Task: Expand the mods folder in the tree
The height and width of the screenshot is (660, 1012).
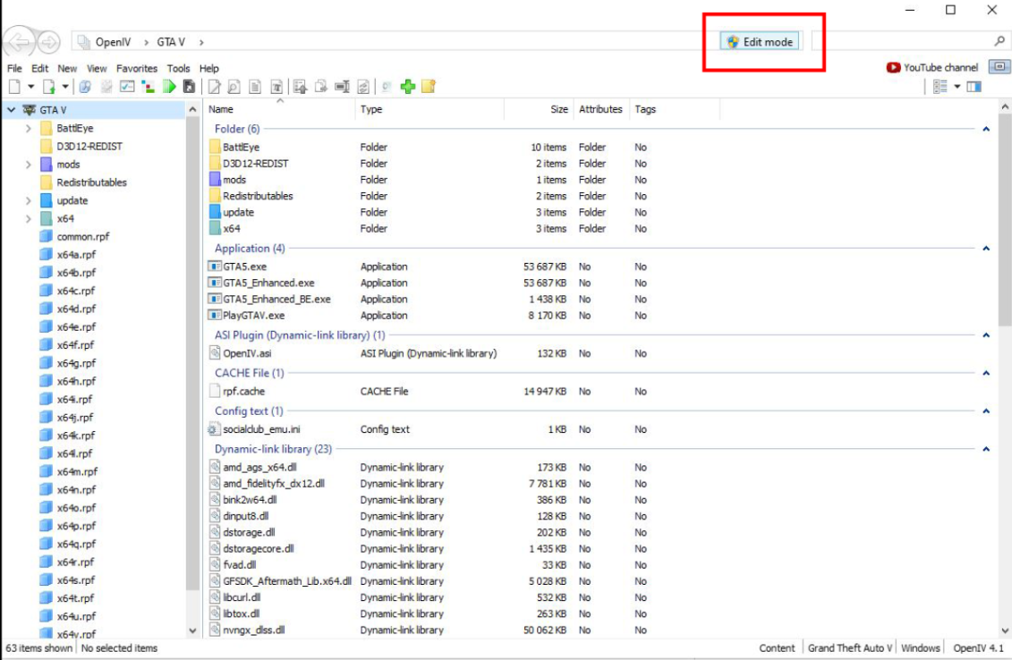Action: point(29,165)
